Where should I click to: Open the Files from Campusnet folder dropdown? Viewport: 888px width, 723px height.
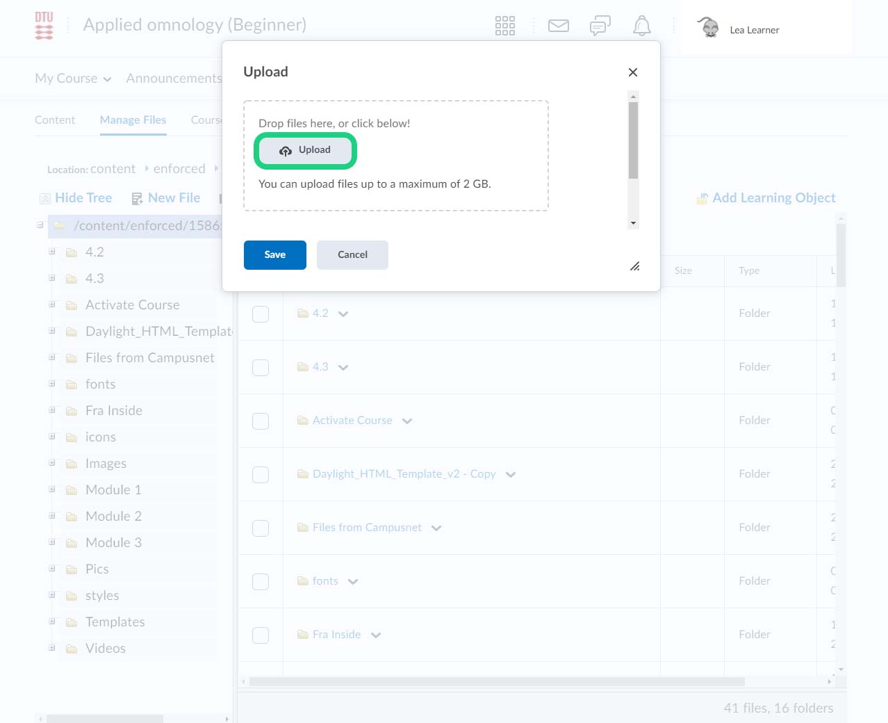tap(436, 528)
